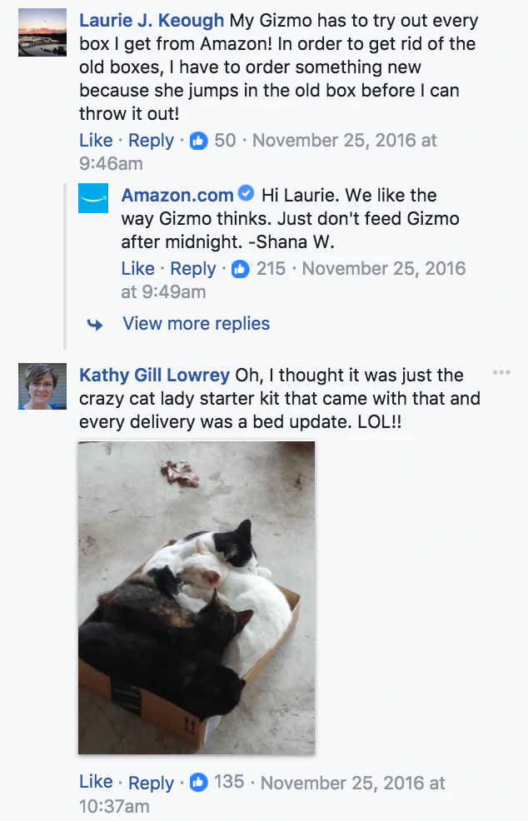This screenshot has height=821, width=528.
Task: Like Kathy Gill Lowrey's comment
Action: [x=96, y=782]
